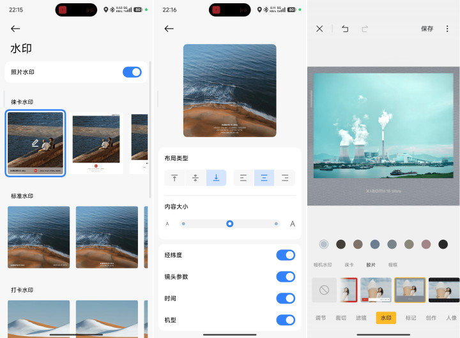
Task: Disable the 经纬度 toggle
Action: pos(285,255)
